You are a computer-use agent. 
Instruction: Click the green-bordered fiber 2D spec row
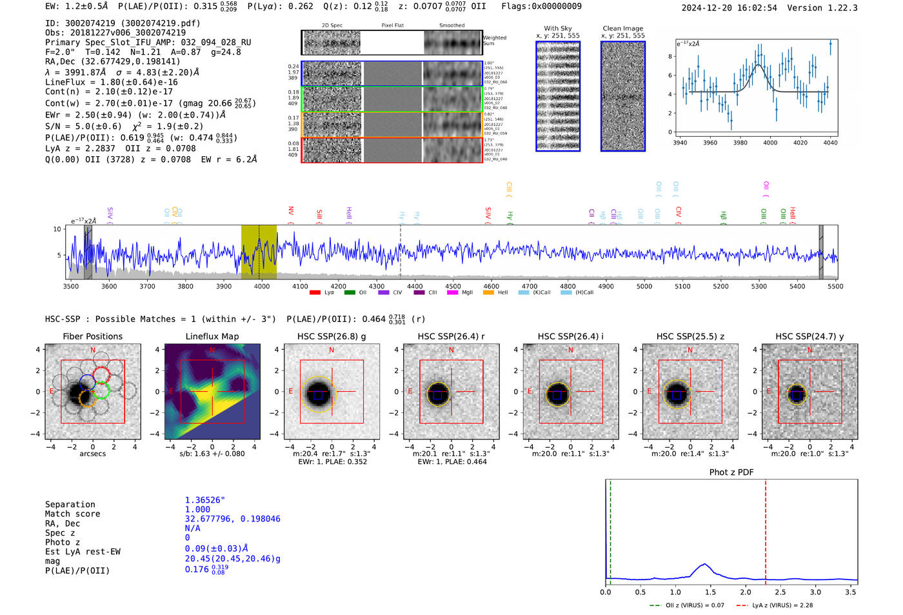[392, 99]
